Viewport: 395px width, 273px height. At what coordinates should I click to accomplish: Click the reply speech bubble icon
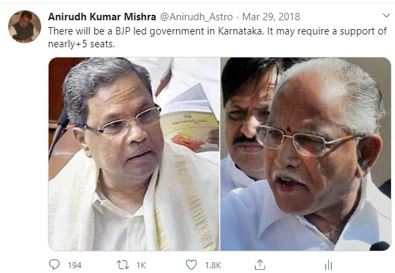click(54, 265)
